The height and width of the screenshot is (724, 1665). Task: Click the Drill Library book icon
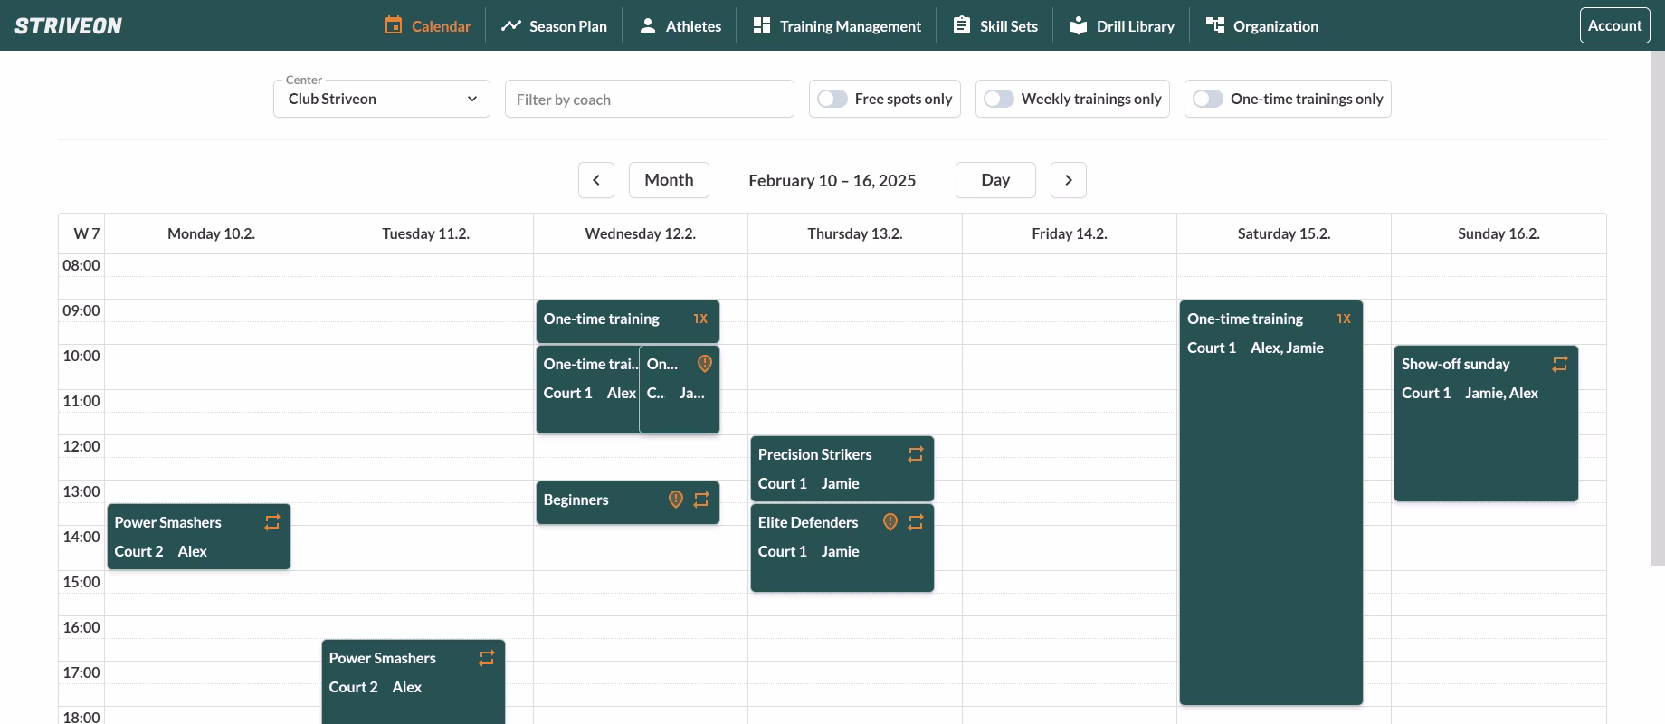[1078, 25]
